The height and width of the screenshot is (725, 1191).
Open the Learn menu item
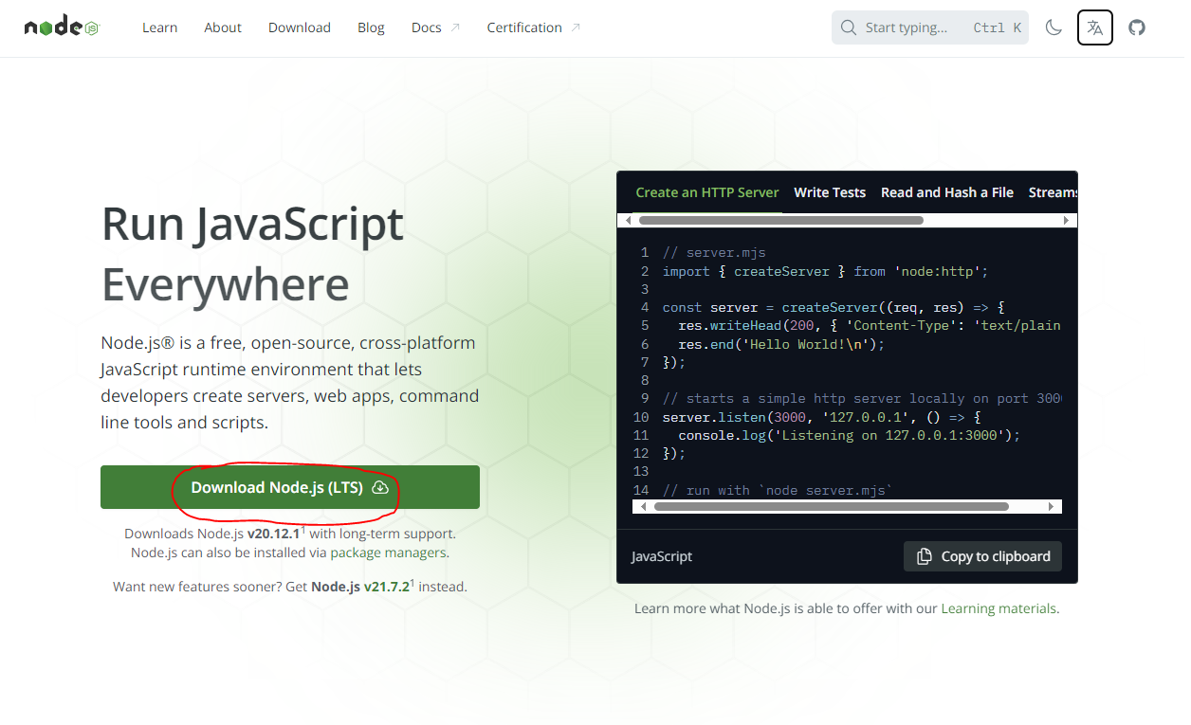click(159, 27)
